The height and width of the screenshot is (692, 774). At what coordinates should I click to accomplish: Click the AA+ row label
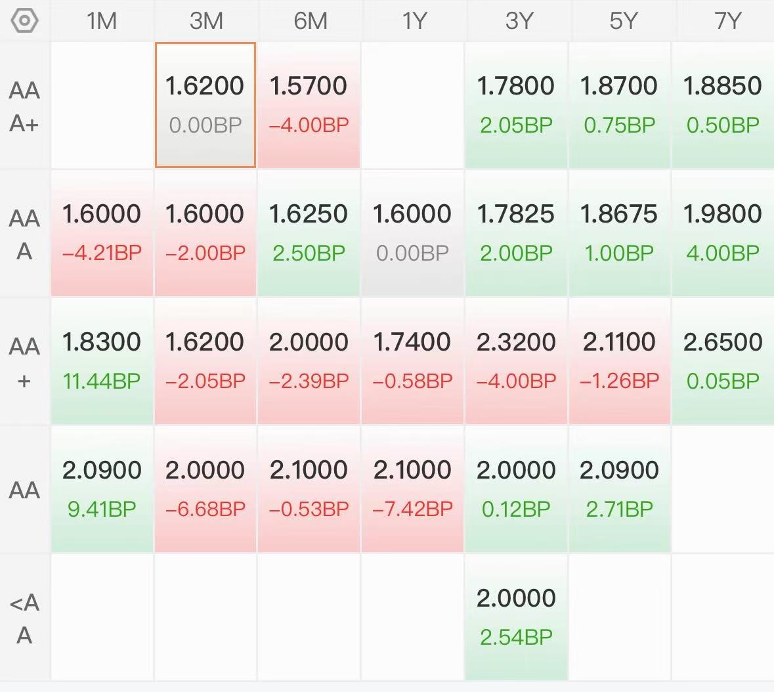[x=24, y=362]
